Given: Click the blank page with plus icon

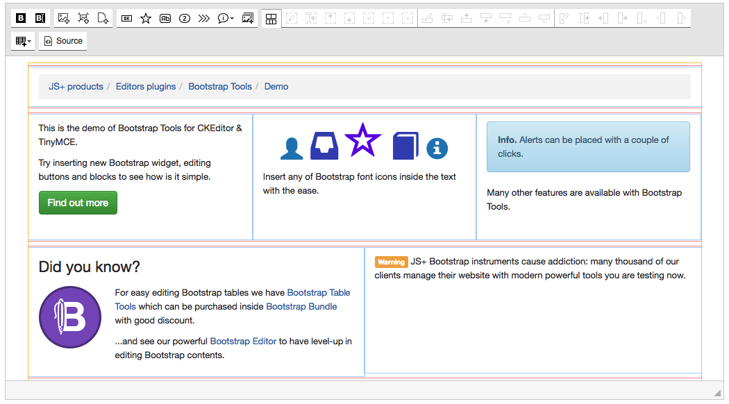Looking at the screenshot, I should (103, 19).
